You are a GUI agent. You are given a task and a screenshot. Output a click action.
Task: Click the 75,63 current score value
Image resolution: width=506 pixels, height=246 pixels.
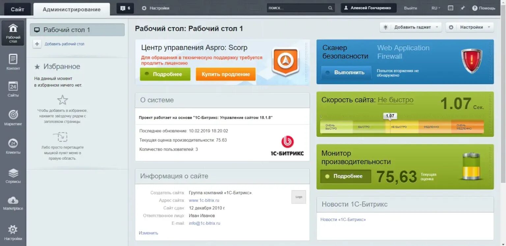[x=397, y=177]
